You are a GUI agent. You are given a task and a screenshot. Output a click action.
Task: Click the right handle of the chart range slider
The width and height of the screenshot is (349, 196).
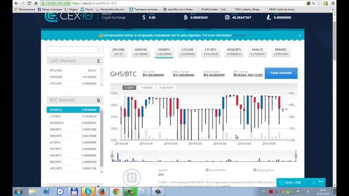pos(296,156)
